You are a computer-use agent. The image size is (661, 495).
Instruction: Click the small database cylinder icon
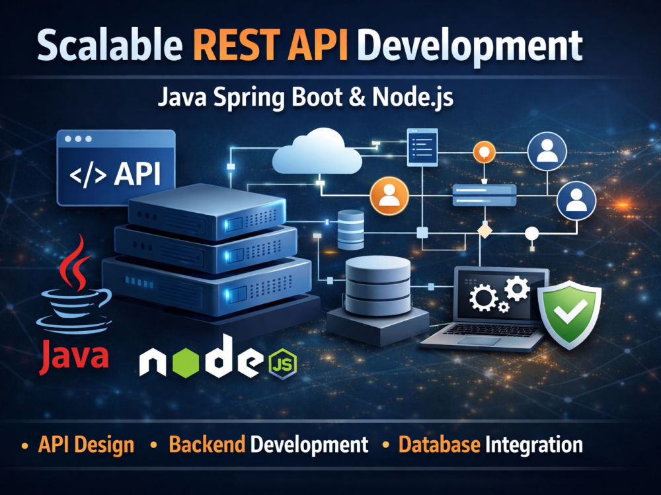coord(351,230)
